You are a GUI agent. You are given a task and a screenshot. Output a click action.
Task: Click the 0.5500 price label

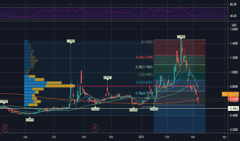coord(4,101)
